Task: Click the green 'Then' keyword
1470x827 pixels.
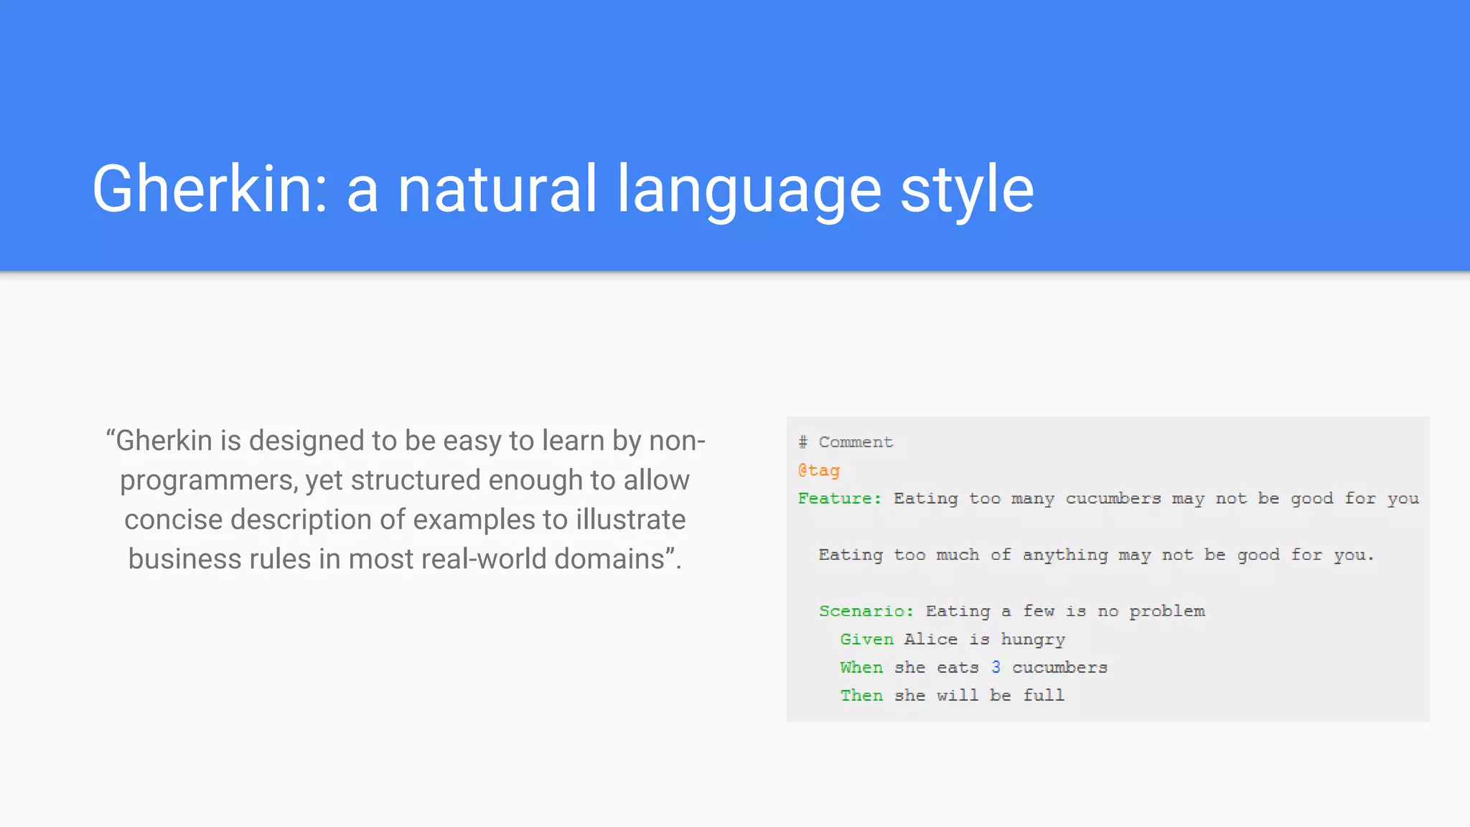Action: tap(861, 696)
